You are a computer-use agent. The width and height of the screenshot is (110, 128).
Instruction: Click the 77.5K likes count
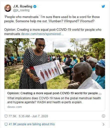(x=12, y=116)
